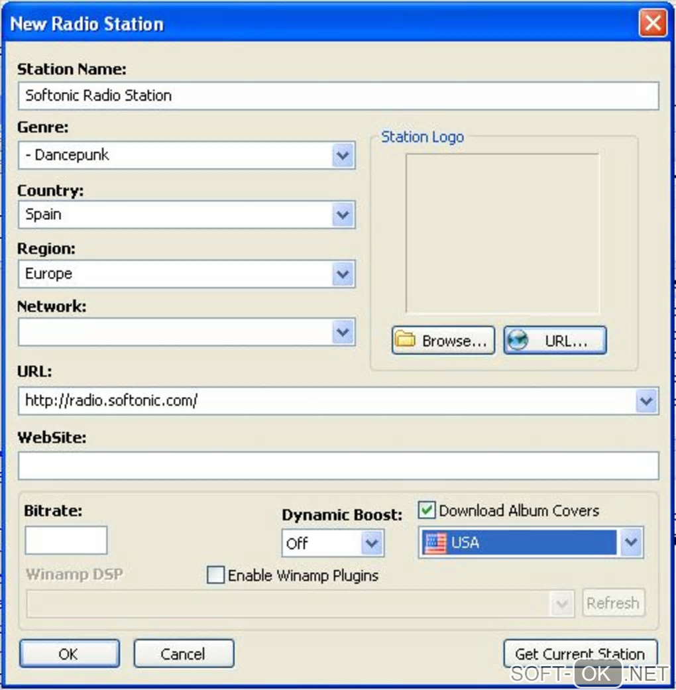Click the Station Logo preview box
This screenshot has height=690, width=676.
[502, 233]
